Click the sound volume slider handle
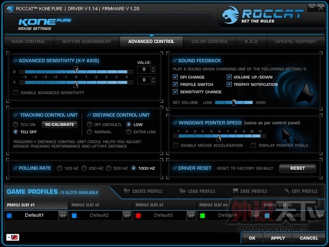Image resolution: width=329 pixels, height=247 pixels. point(233,102)
